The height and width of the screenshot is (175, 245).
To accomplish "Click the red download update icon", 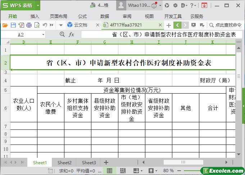I will 204,5.
